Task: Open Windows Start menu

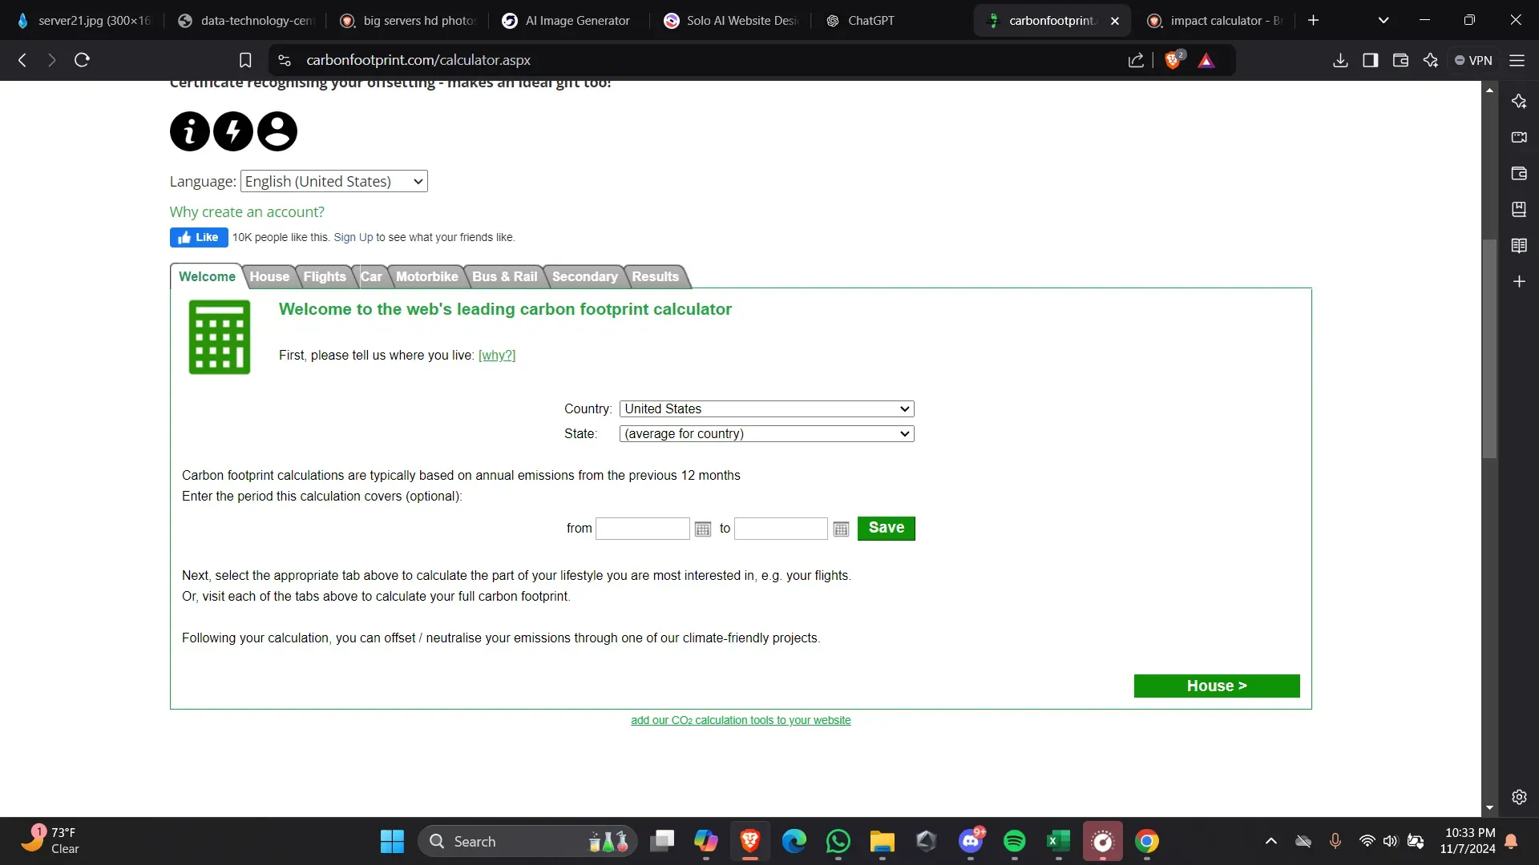Action: 392,841
